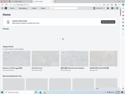Click the browser address bar URL
The height and width of the screenshot is (94, 125).
[21, 5]
